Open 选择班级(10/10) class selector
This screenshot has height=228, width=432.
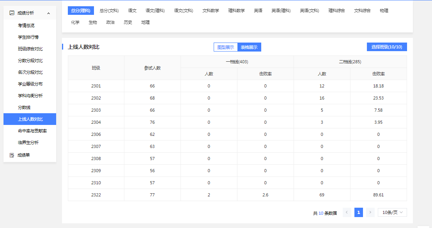pyautogui.click(x=387, y=47)
